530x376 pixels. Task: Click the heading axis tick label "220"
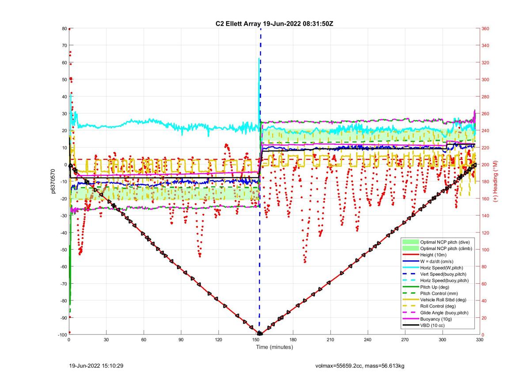click(x=486, y=148)
